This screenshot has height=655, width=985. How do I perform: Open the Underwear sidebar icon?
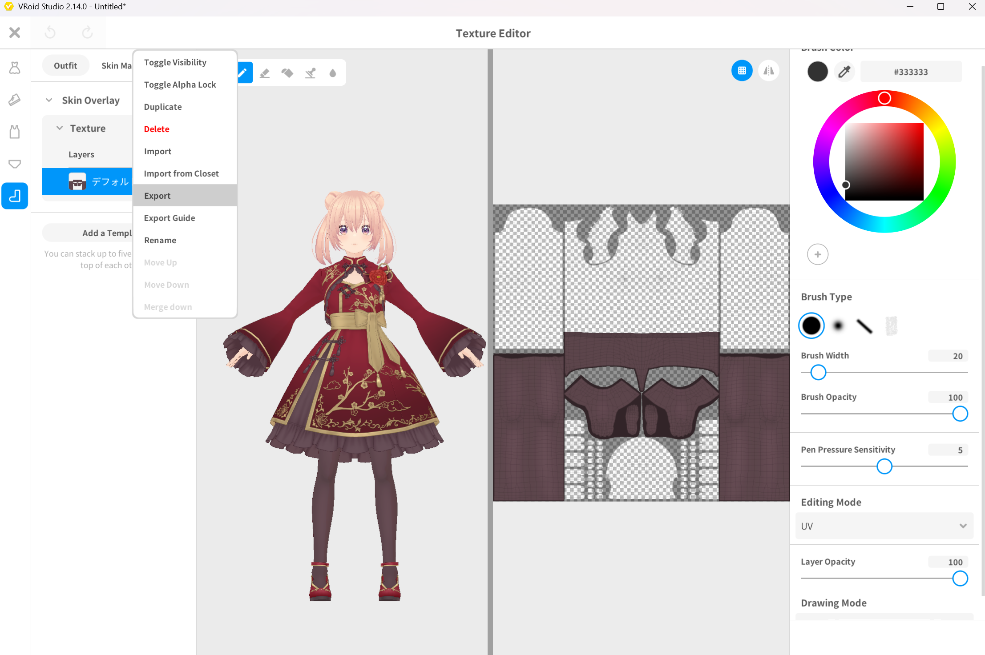click(x=15, y=164)
